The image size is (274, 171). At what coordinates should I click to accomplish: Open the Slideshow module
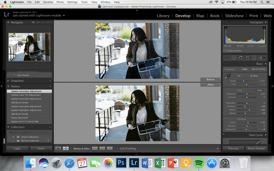click(234, 16)
